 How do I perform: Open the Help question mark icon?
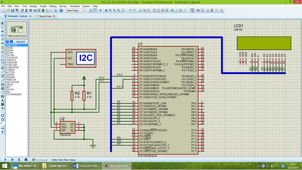point(61,10)
